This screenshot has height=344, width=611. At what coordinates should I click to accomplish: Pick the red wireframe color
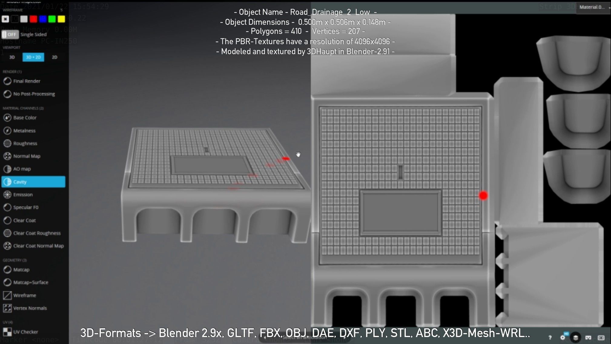[33, 19]
